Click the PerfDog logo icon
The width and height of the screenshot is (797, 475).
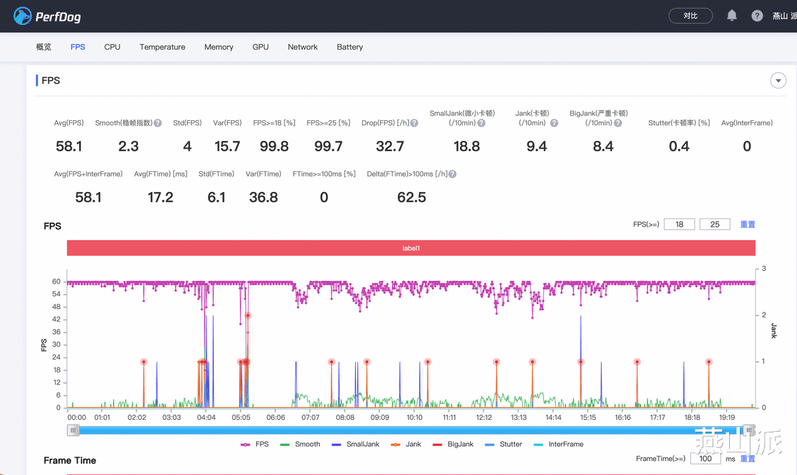(x=23, y=16)
